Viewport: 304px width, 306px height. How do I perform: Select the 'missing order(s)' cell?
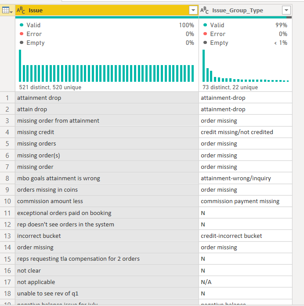coord(107,155)
